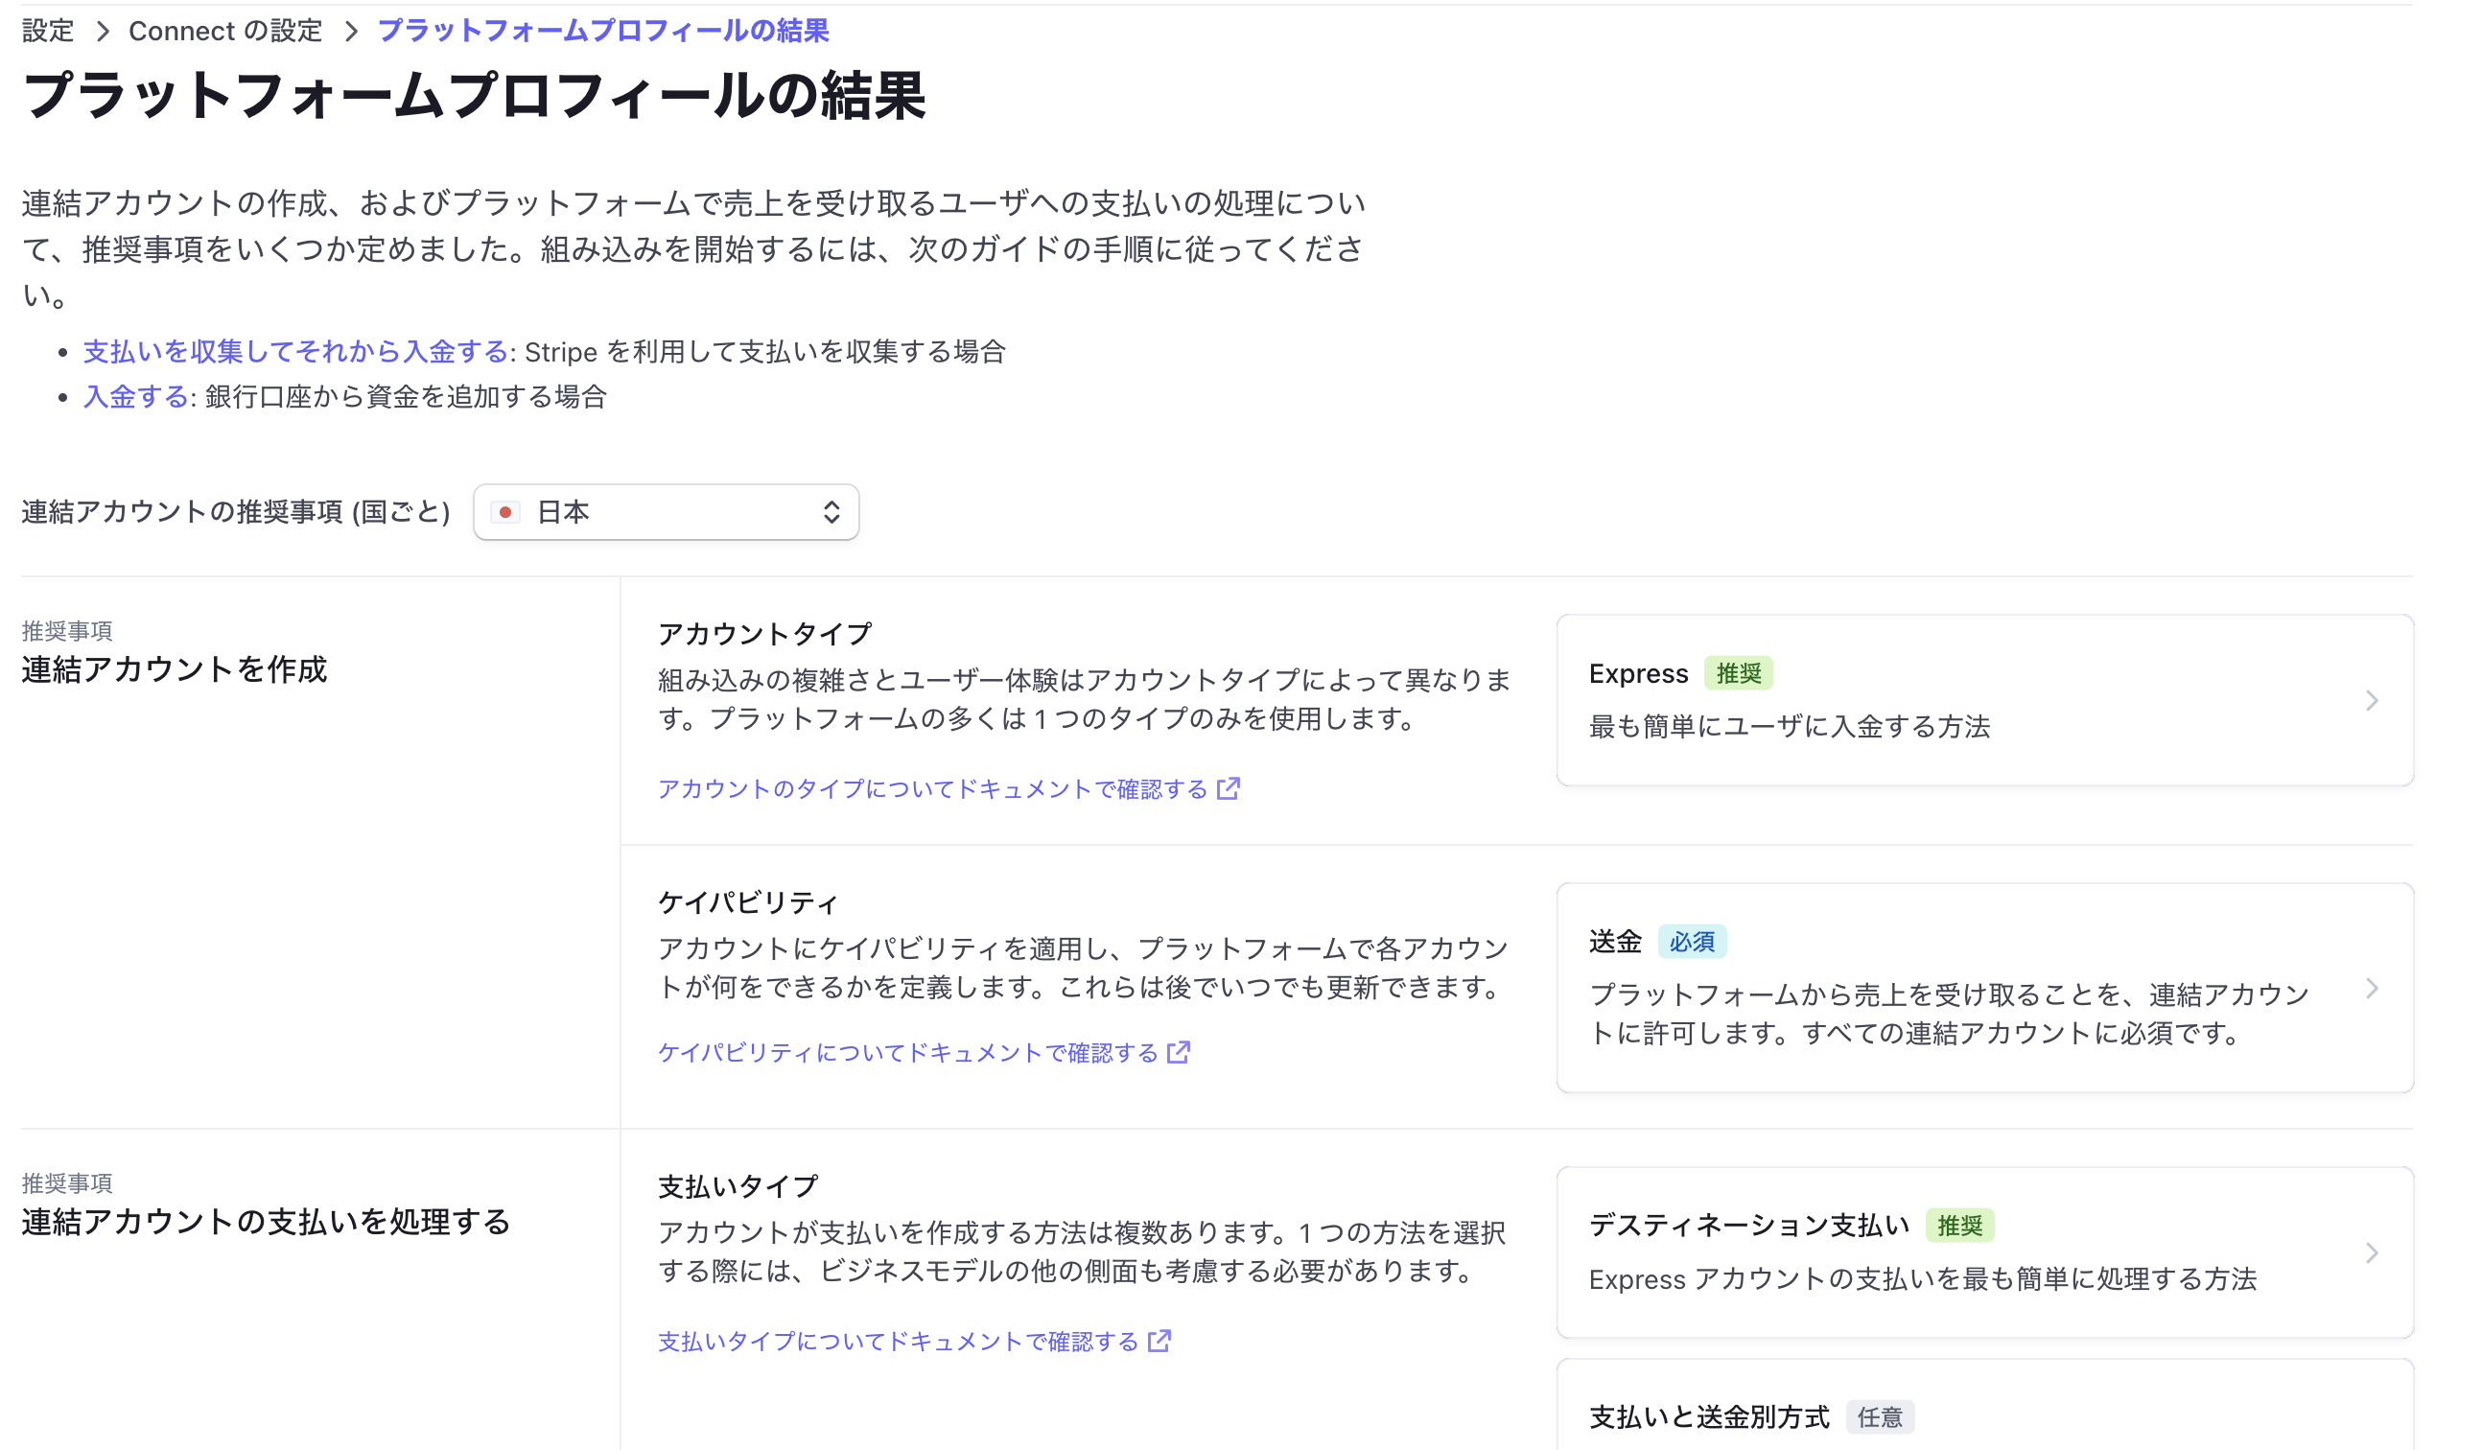Click the right chevron on the Express card
The width and height of the screenshot is (2482, 1450).
point(2373,699)
